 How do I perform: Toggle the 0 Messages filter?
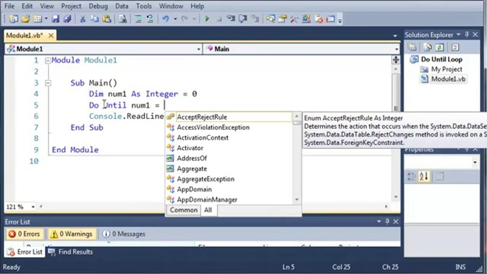tap(124, 234)
